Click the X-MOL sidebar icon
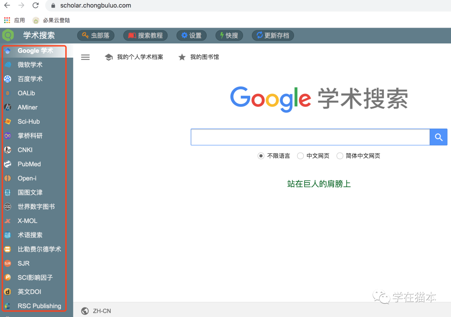 (8, 221)
